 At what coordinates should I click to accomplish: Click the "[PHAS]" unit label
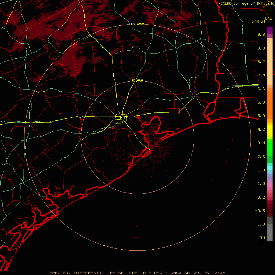pos(258,21)
